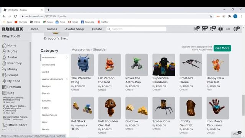Select the Badges category
The height and width of the screenshot is (138, 245).
click(x=46, y=86)
